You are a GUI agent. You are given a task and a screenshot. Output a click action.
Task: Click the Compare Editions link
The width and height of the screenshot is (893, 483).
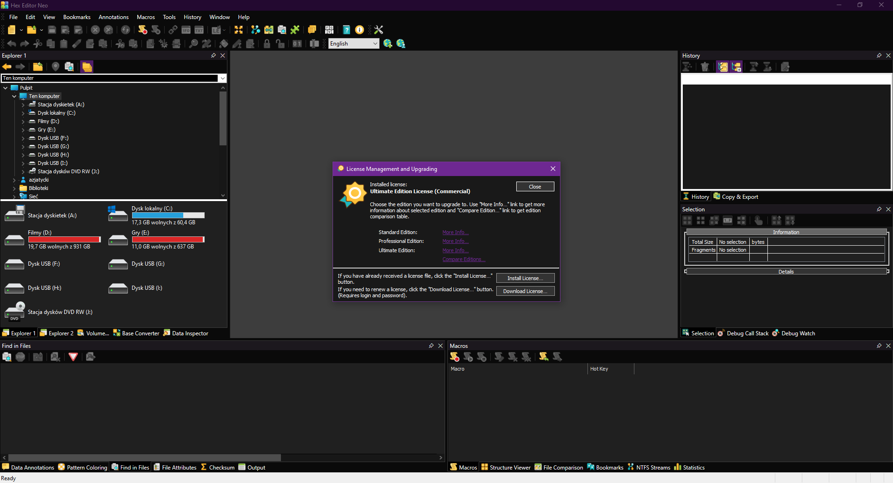(x=464, y=259)
